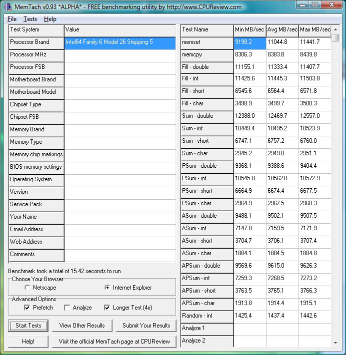Visit the official MemTach page at CPUReview
Viewport: 346px width, 355px height.
tap(114, 342)
